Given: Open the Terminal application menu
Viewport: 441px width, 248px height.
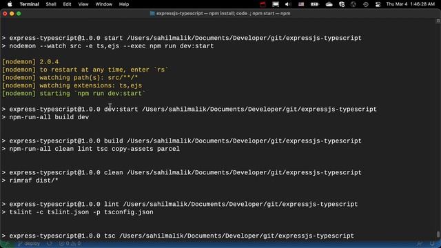Looking at the screenshot, I should click(x=29, y=4).
